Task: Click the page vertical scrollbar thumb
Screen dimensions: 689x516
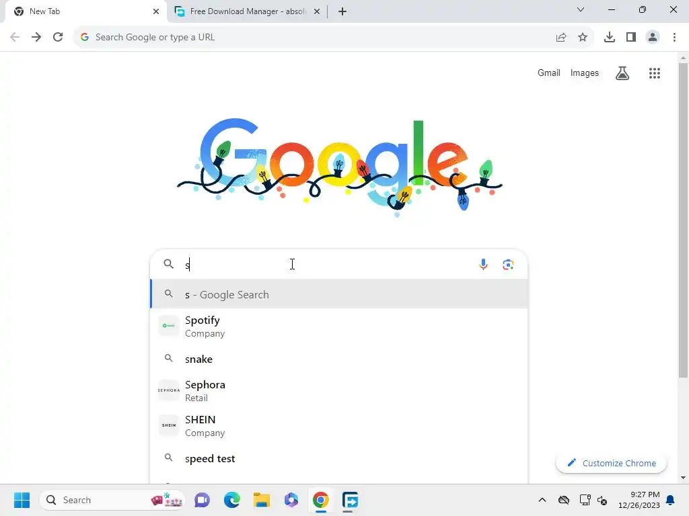Action: [x=683, y=220]
